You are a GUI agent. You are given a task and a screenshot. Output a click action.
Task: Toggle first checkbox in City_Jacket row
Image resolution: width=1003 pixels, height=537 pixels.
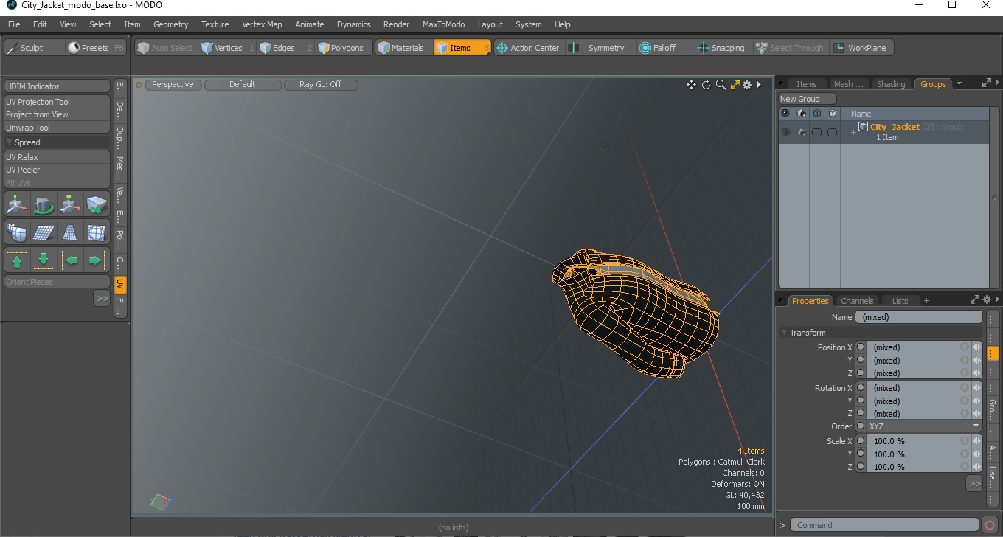(x=816, y=132)
